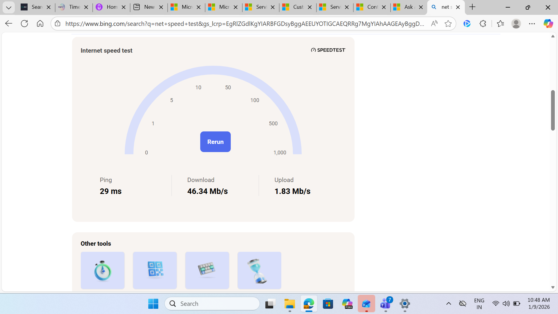Click the scrollbar down arrow
Viewport: 558px width, 314px height.
click(553, 287)
